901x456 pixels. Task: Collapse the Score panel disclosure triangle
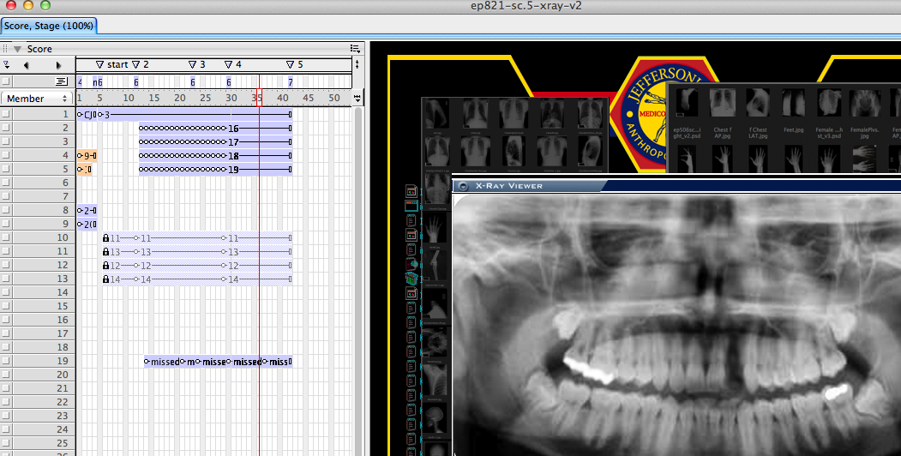[x=16, y=49]
